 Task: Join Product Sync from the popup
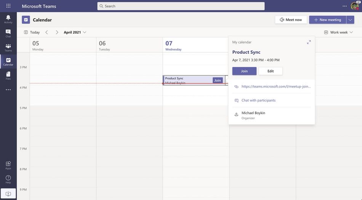(x=244, y=71)
